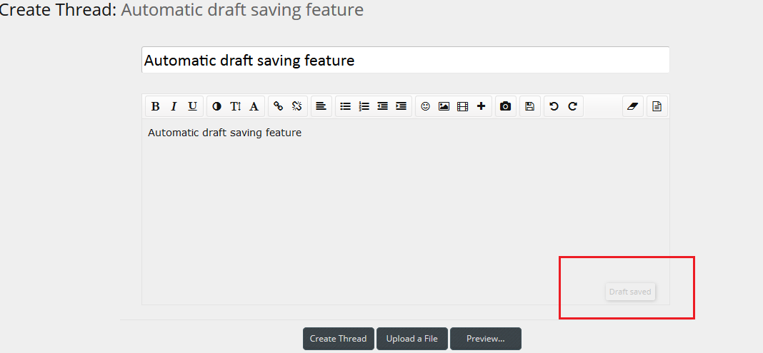The width and height of the screenshot is (763, 353).
Task: Click the Create Thread button
Action: [338, 339]
